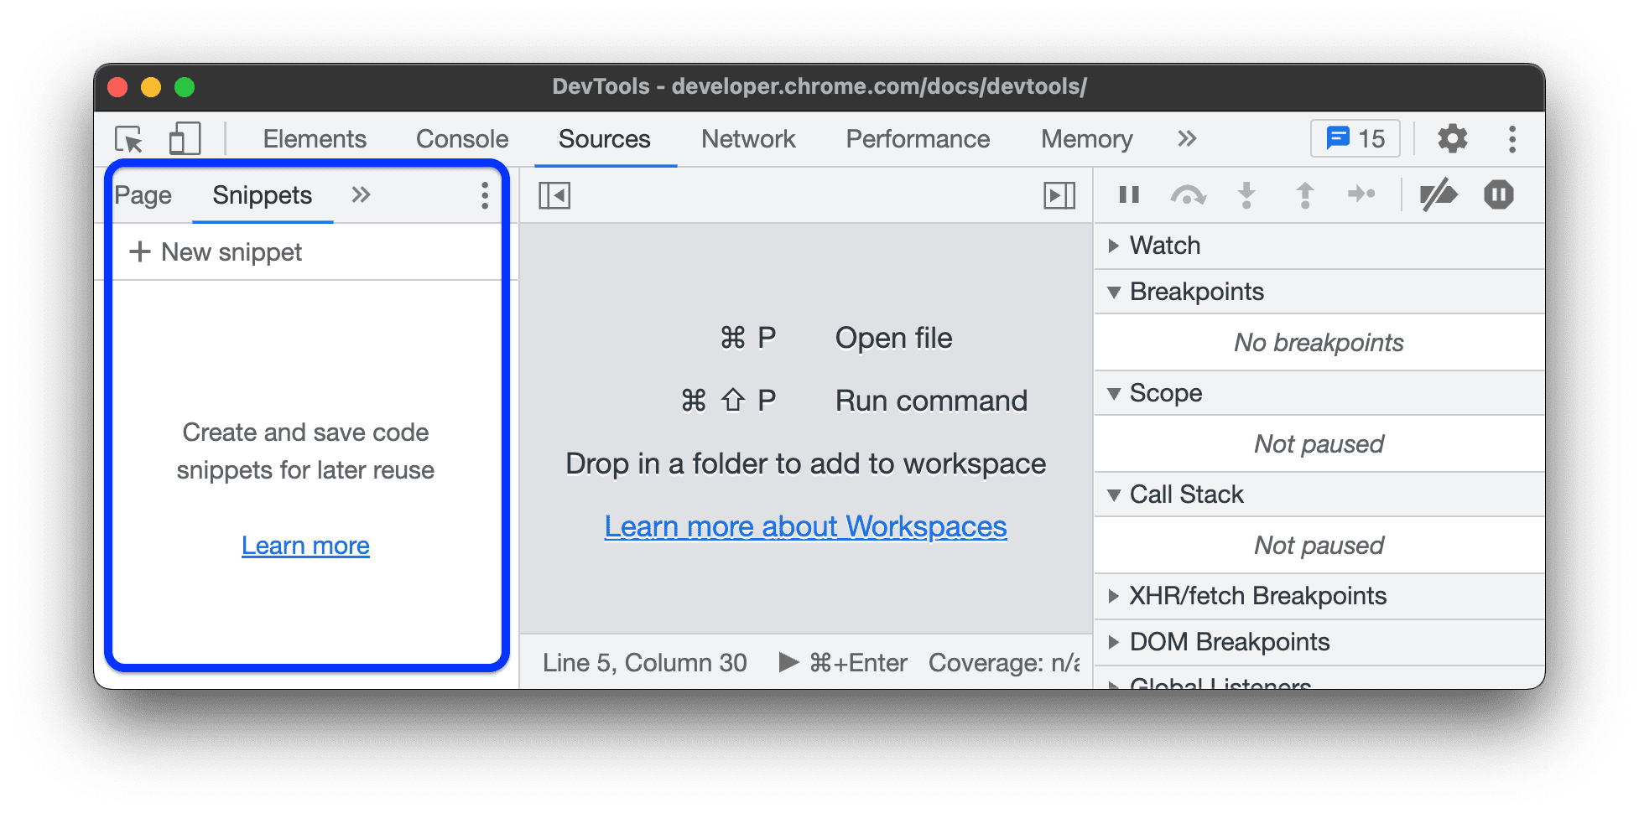1639x813 pixels.
Task: Click the pause script execution icon
Action: coord(1128,194)
